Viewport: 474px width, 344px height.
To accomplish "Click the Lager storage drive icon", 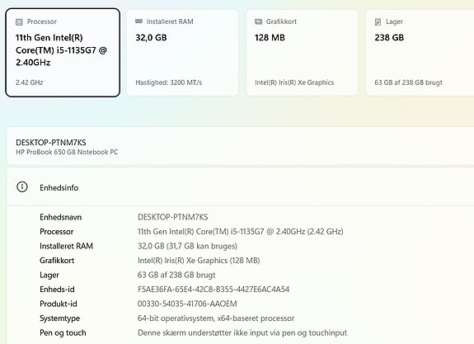I will 378,21.
